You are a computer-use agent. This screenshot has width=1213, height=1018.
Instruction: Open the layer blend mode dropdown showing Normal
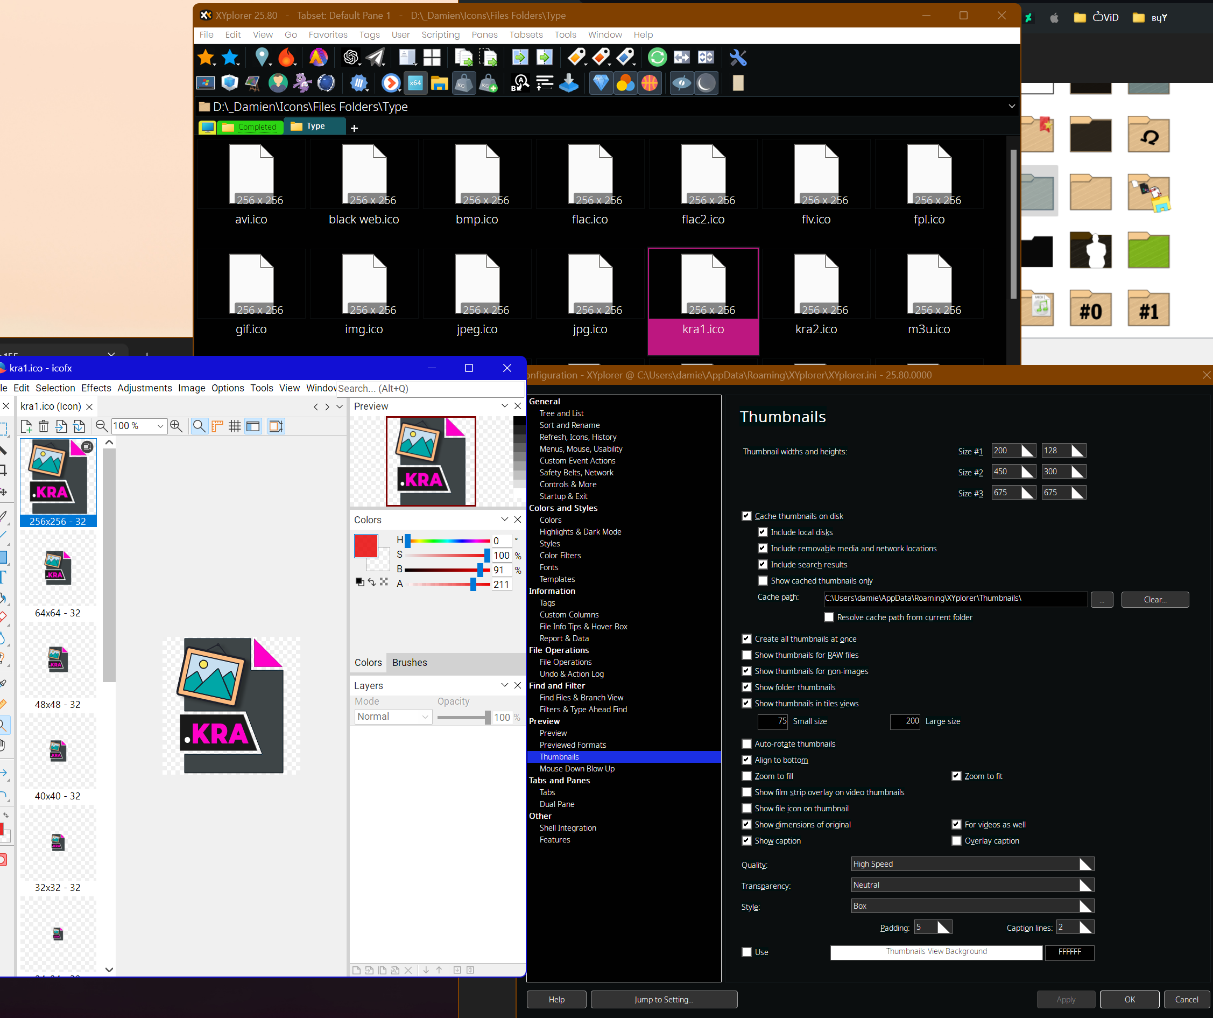click(393, 717)
